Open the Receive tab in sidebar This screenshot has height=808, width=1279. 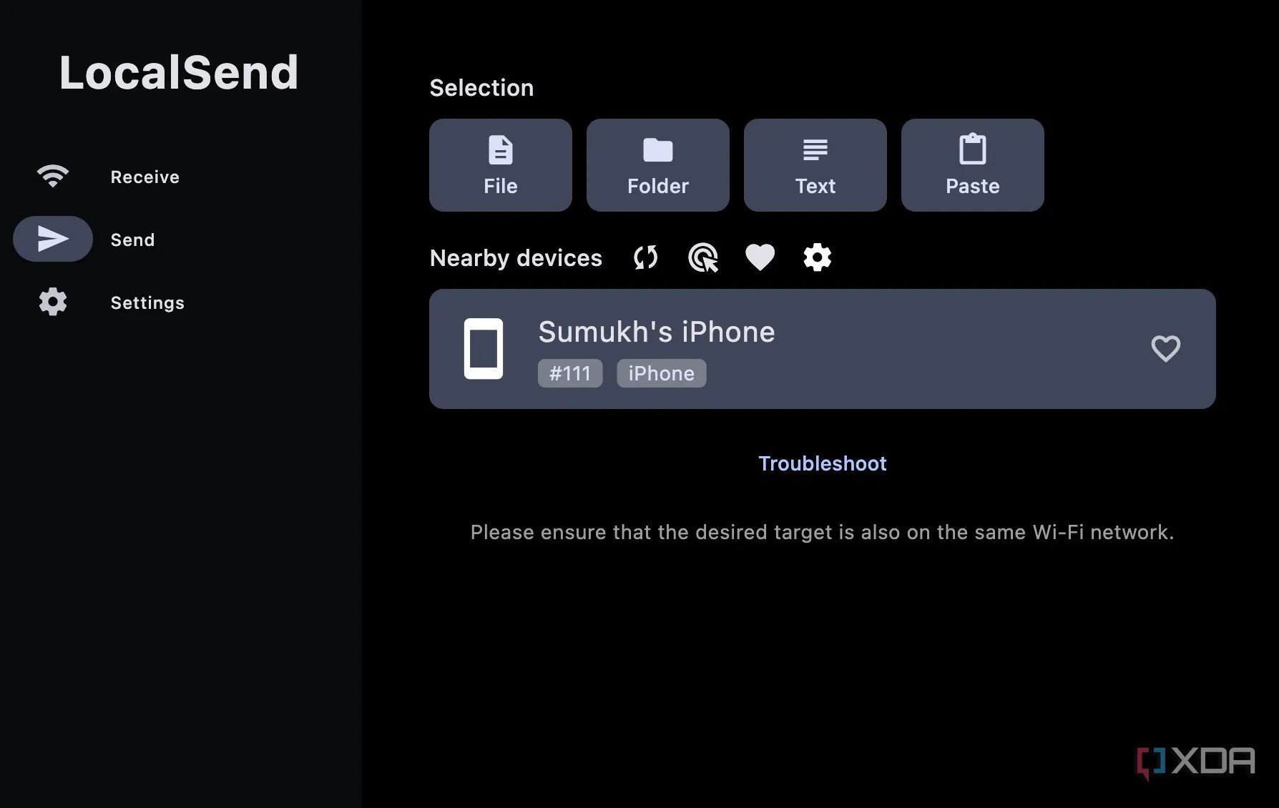tap(107, 177)
